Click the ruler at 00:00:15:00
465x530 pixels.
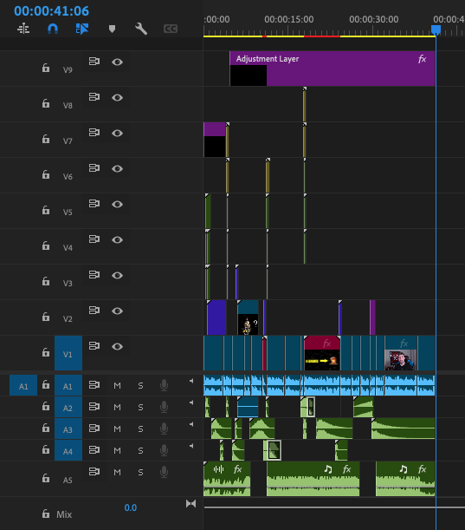(289, 20)
